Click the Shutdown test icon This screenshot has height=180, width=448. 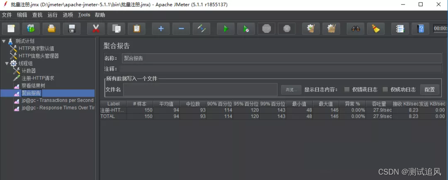click(x=287, y=29)
